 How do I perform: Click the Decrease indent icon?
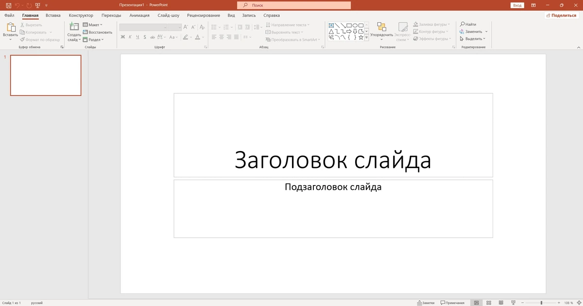coord(240,27)
